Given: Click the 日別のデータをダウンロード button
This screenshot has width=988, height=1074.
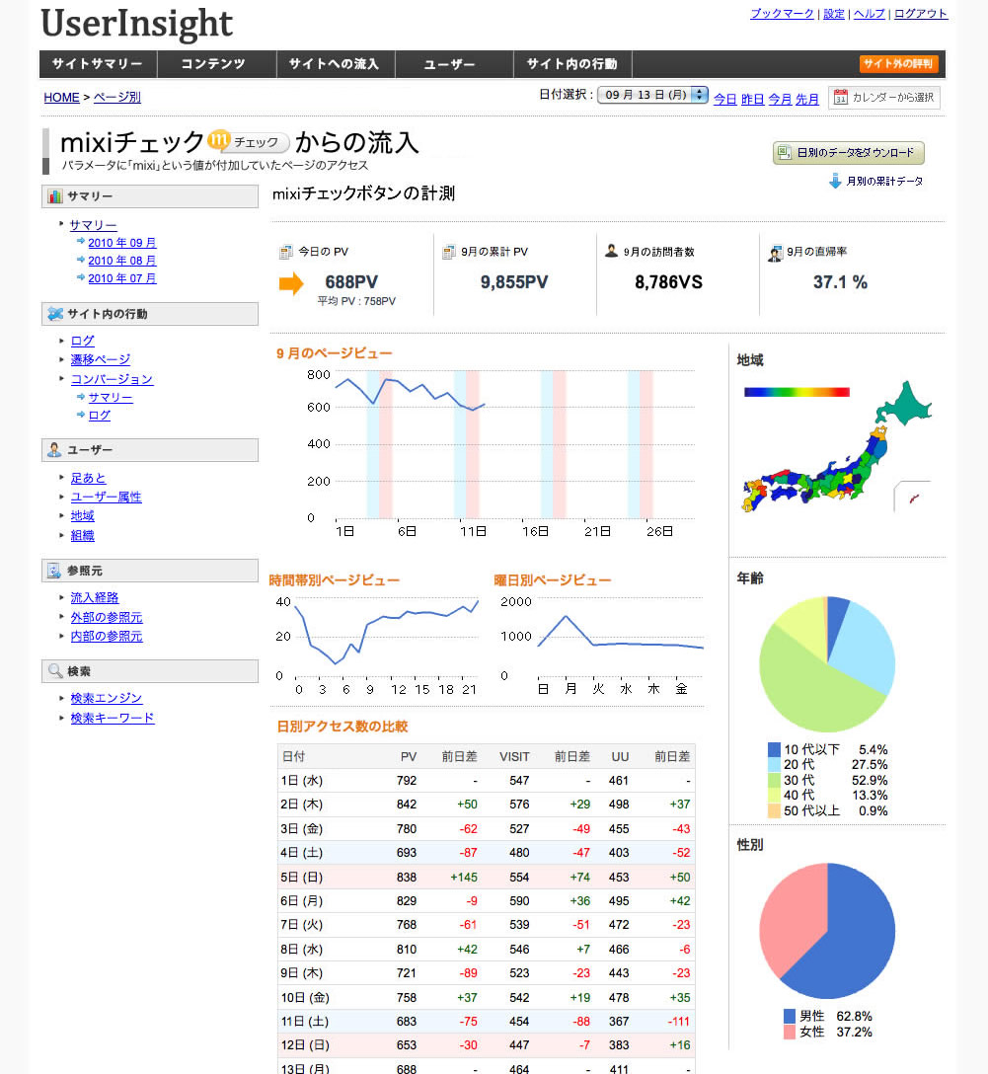Looking at the screenshot, I should click(848, 153).
